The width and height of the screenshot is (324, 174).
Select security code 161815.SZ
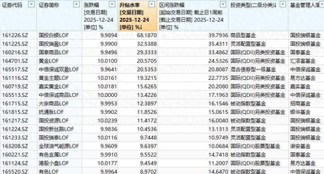(15, 112)
